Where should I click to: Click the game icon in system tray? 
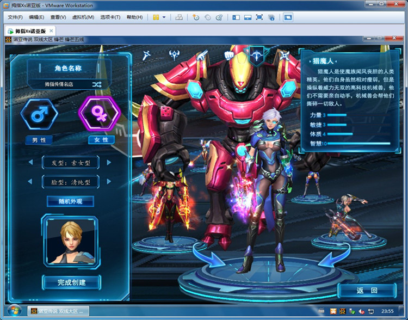pos(343,311)
